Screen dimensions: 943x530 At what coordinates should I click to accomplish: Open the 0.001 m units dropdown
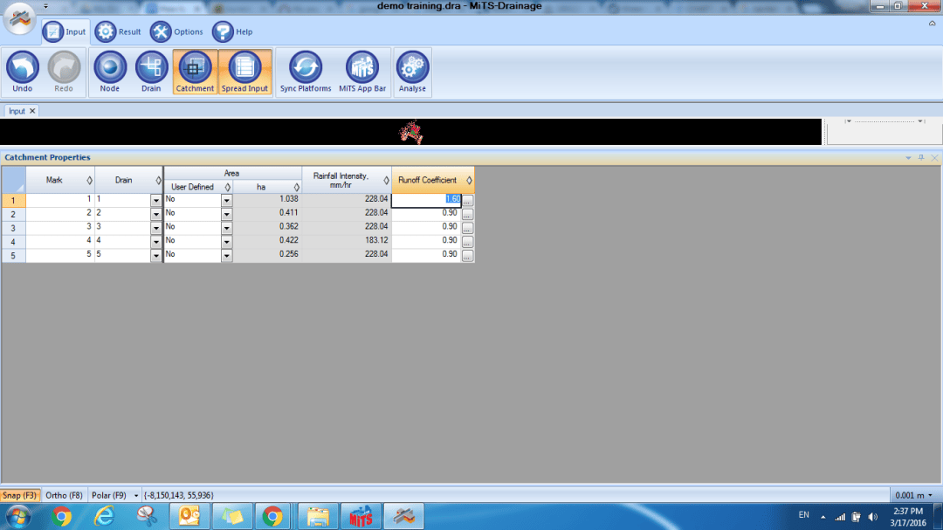pos(914,495)
